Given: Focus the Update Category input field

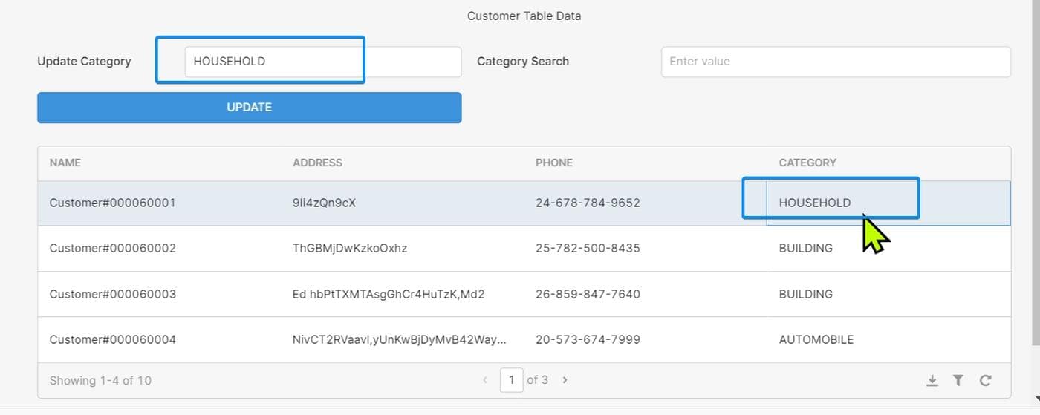Looking at the screenshot, I should click(322, 62).
